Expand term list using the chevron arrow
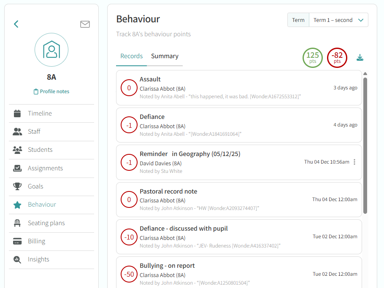Image resolution: width=384 pixels, height=288 pixels. [361, 20]
